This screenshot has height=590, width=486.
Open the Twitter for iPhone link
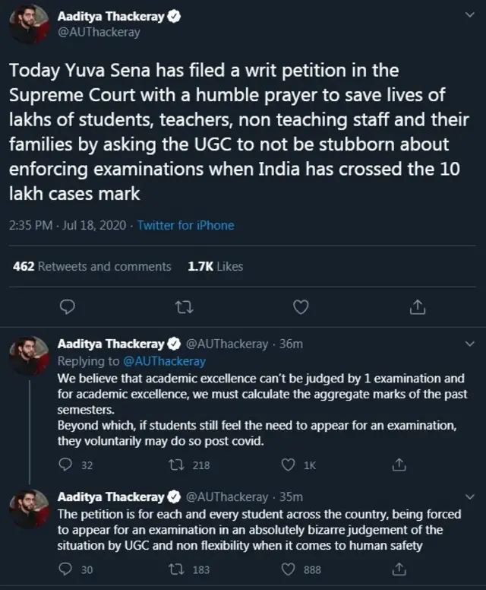pos(185,225)
